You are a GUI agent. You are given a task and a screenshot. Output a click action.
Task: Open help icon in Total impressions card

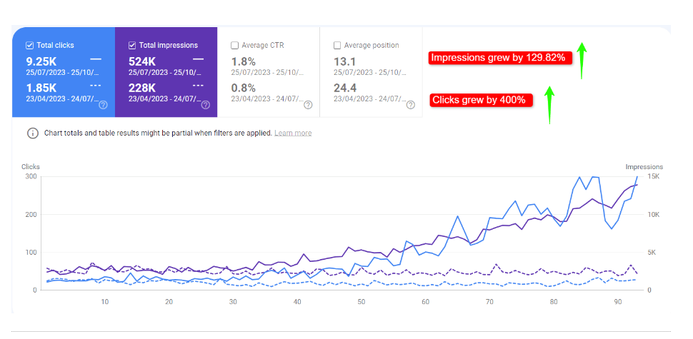pos(206,105)
